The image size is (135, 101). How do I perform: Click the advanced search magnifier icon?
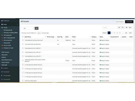coord(127,27)
